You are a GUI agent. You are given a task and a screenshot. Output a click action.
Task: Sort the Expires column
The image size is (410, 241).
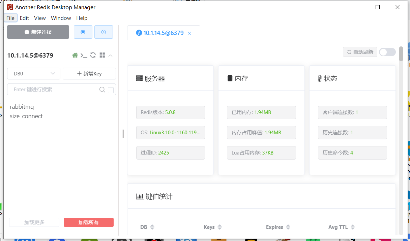click(288, 227)
